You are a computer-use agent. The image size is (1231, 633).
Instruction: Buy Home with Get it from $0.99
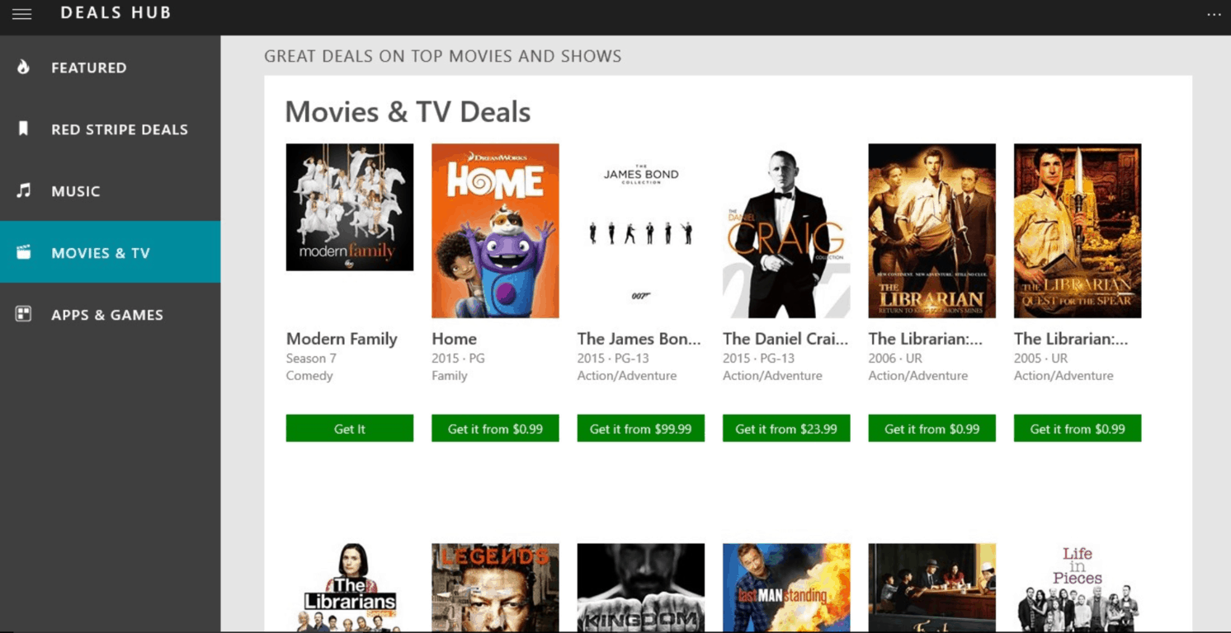tap(495, 429)
